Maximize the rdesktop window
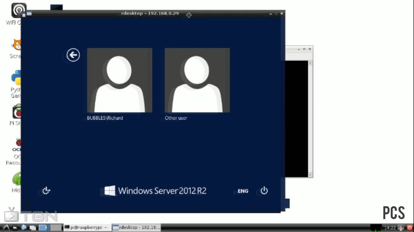 tap(276, 14)
